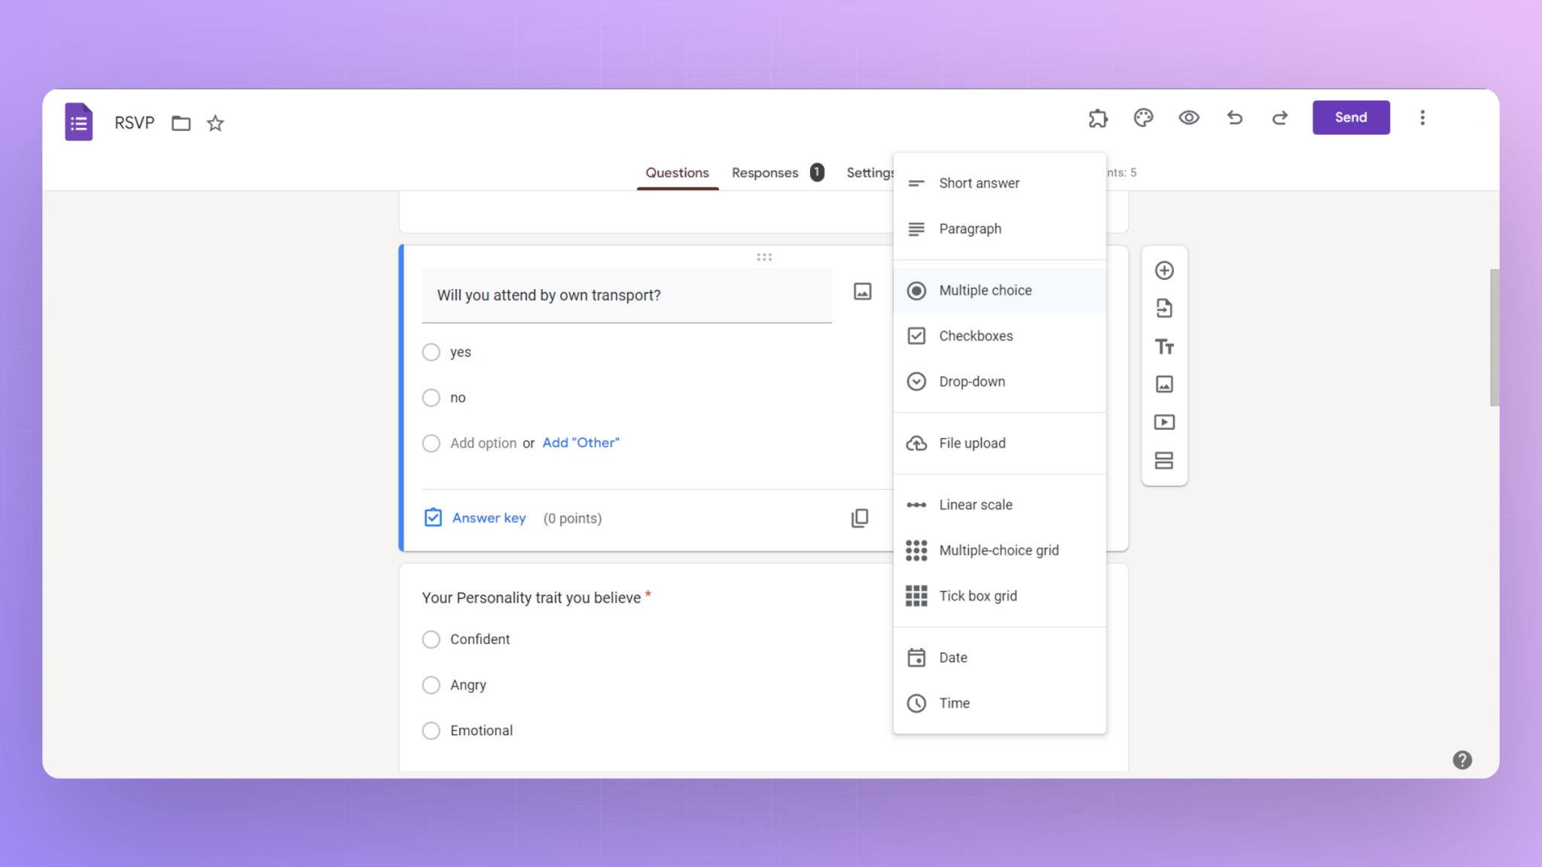Open the Google Forms home icon
This screenshot has height=867, width=1542.
tap(79, 122)
